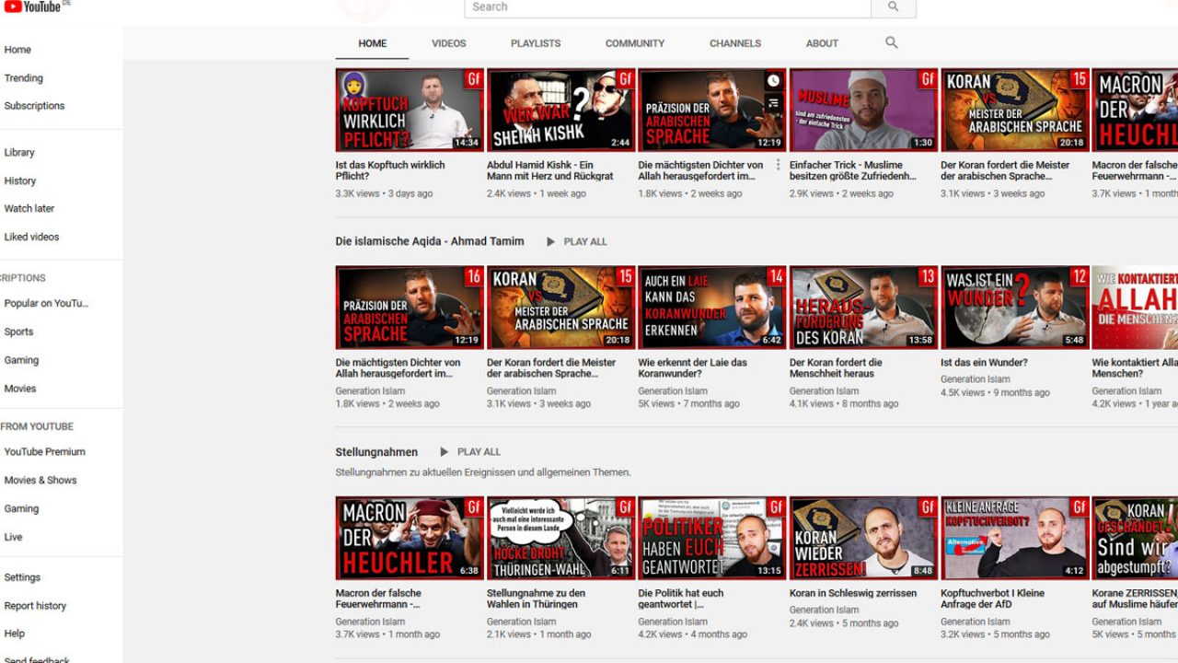Open Trending in the left sidebar
The width and height of the screenshot is (1178, 663).
pyautogui.click(x=24, y=78)
